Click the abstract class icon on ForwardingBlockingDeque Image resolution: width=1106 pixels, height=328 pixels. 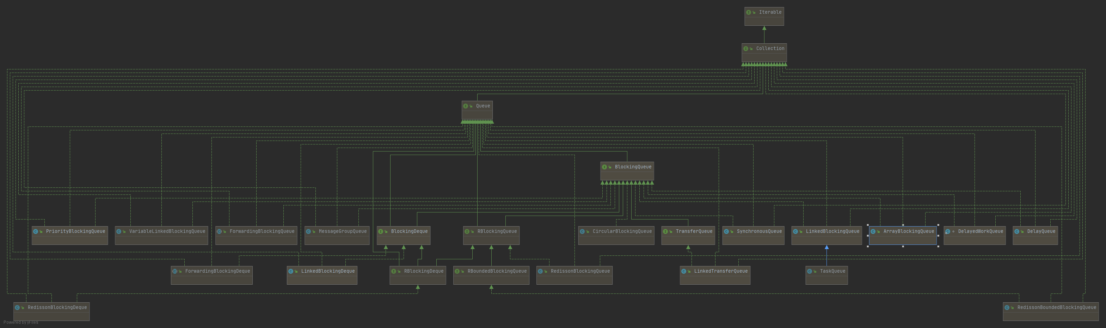(x=175, y=271)
